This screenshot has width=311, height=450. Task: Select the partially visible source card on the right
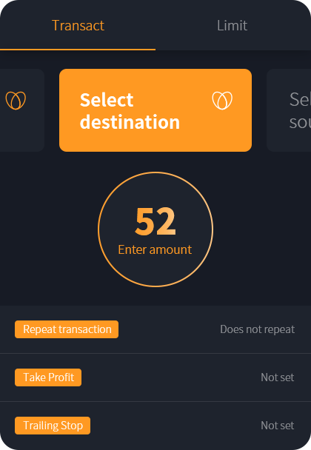pyautogui.click(x=289, y=110)
